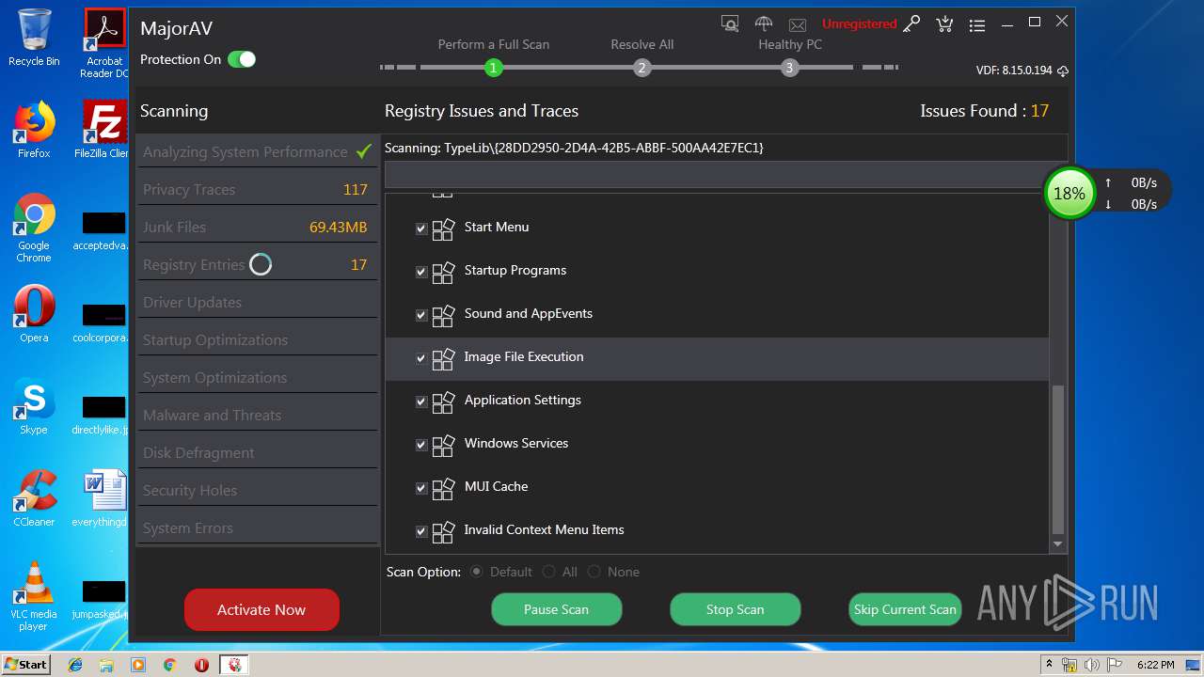Open Acrobat Reader DC desktop shortcut
The height and width of the screenshot is (677, 1204).
(104, 43)
